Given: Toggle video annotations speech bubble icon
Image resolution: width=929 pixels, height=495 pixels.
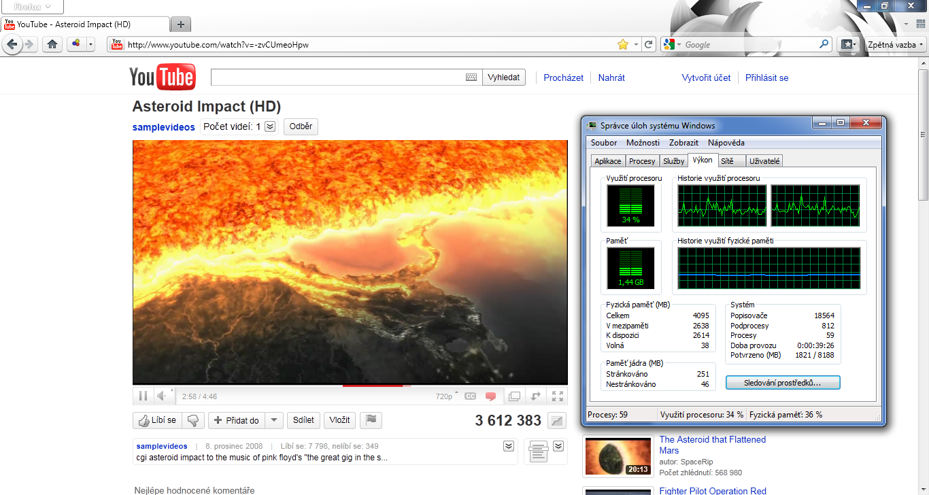Looking at the screenshot, I should (490, 396).
